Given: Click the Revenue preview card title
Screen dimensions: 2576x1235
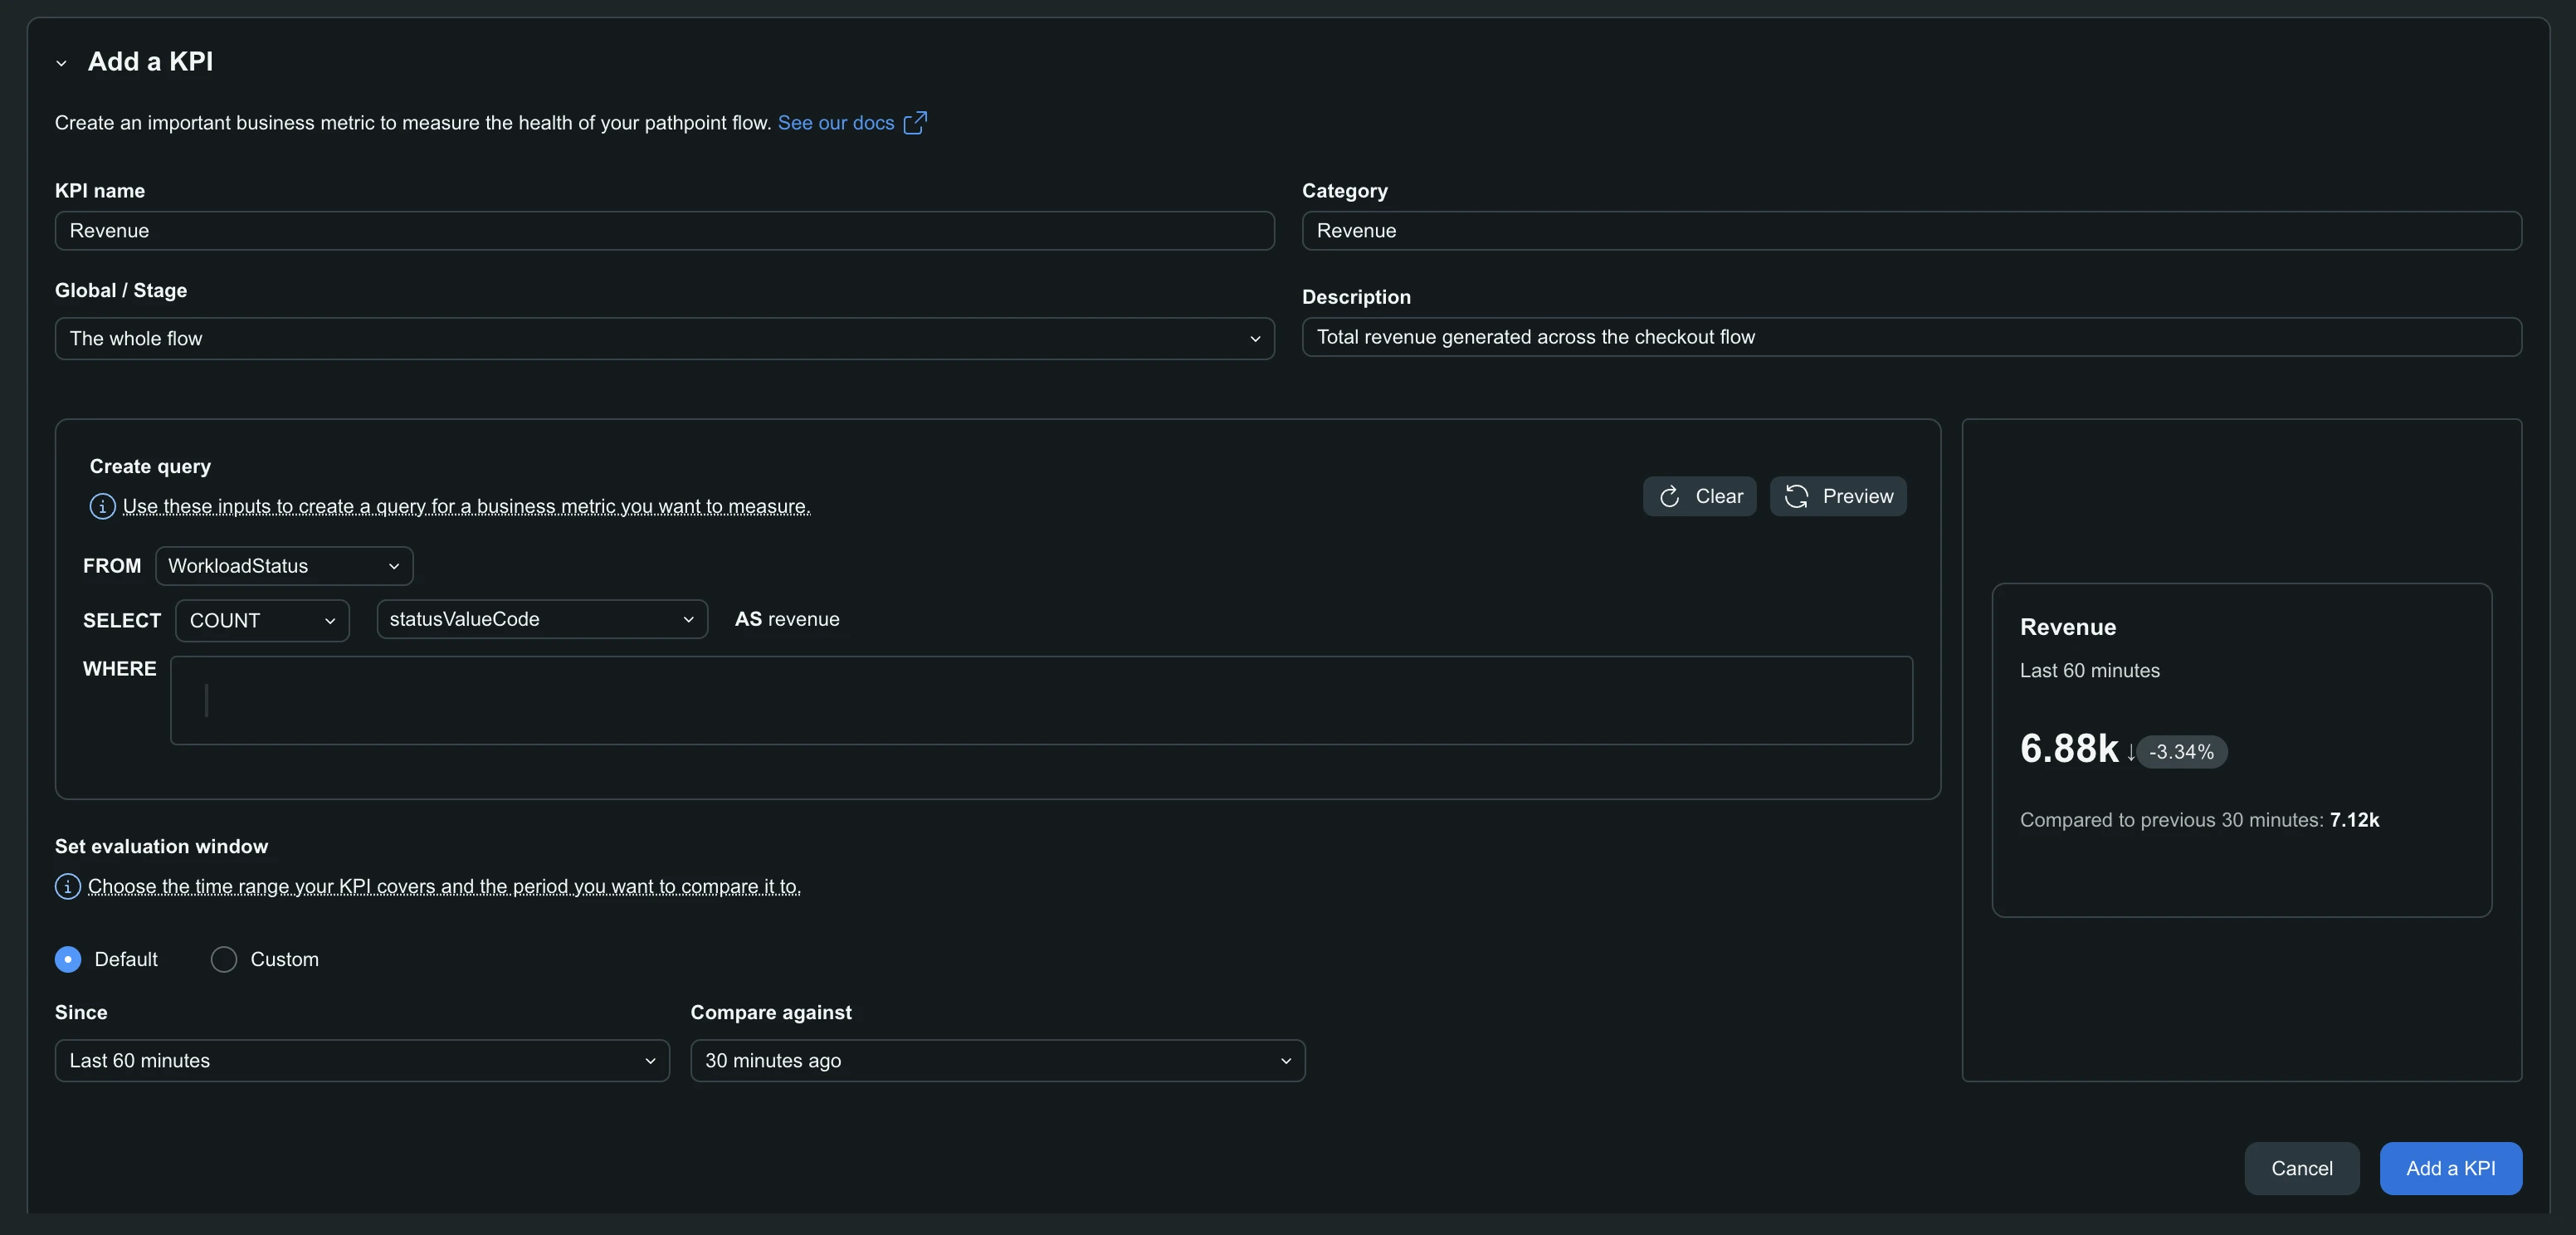Looking at the screenshot, I should [2067, 627].
